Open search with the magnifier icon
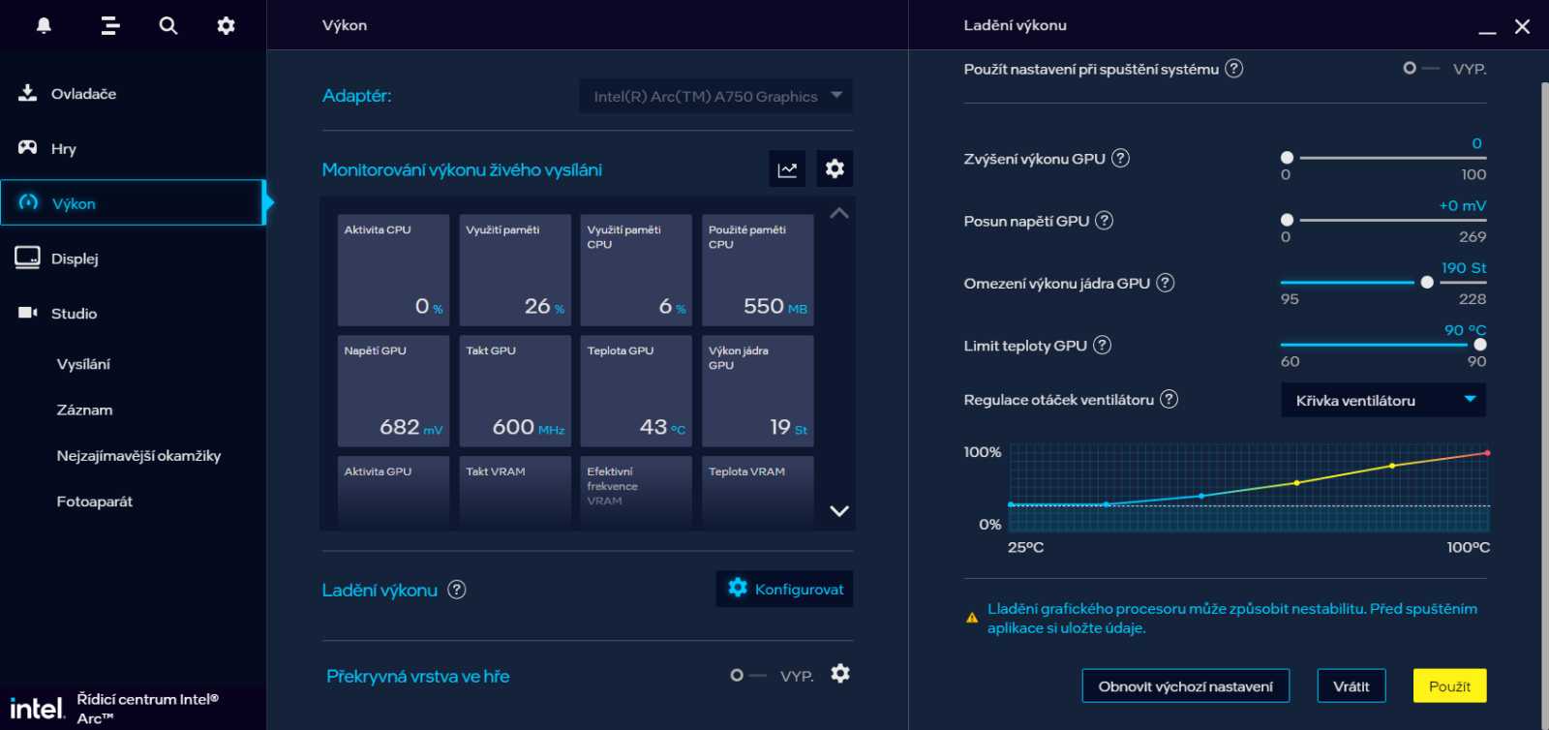The width and height of the screenshot is (1549, 730). click(168, 26)
